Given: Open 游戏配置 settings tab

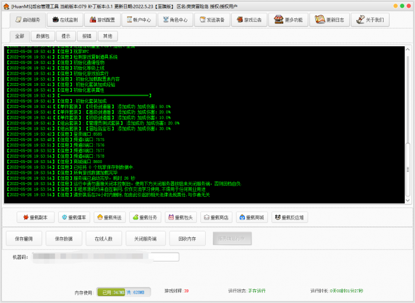Looking at the screenshot, I should 102,20.
